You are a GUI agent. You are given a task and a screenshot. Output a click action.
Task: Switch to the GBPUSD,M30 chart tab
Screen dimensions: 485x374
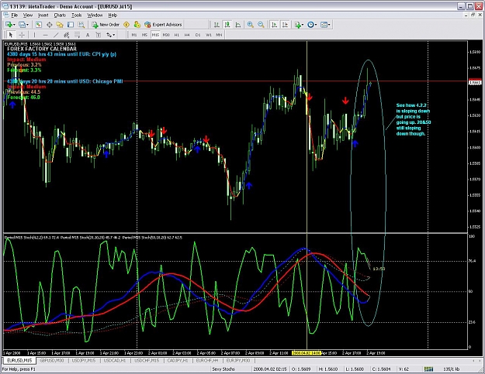point(52,360)
